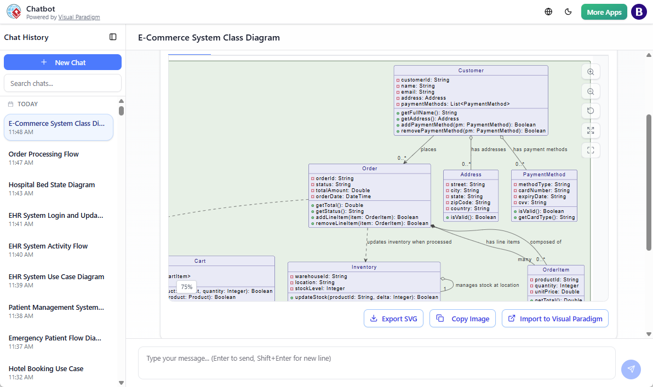
Task: Open the user avatar marked B
Action: (639, 11)
